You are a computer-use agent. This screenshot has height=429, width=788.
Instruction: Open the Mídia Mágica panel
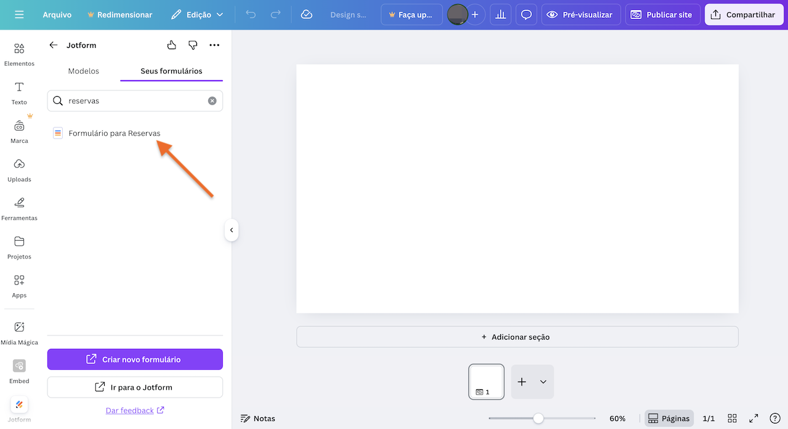[x=19, y=332]
